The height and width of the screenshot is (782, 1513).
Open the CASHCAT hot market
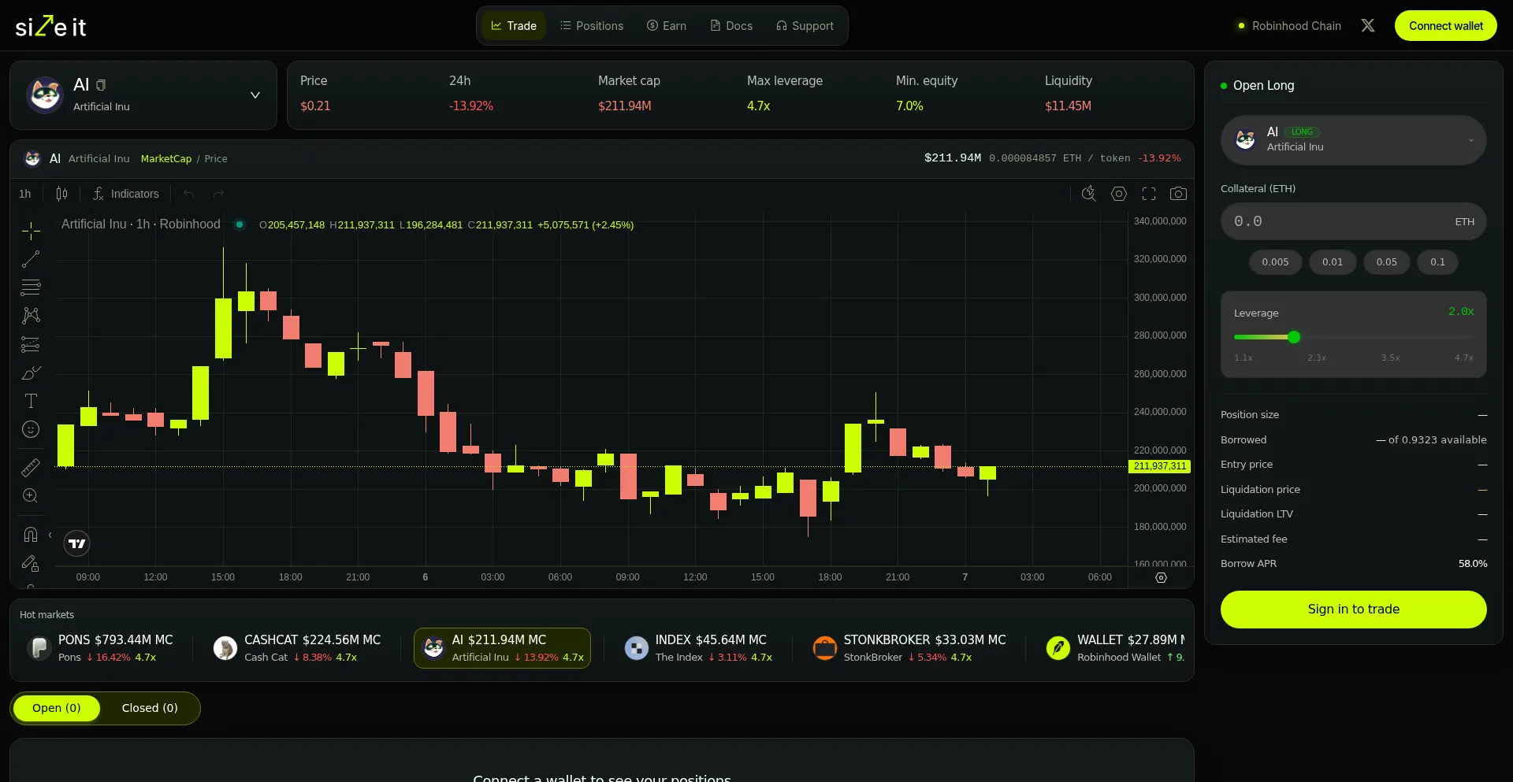(298, 648)
